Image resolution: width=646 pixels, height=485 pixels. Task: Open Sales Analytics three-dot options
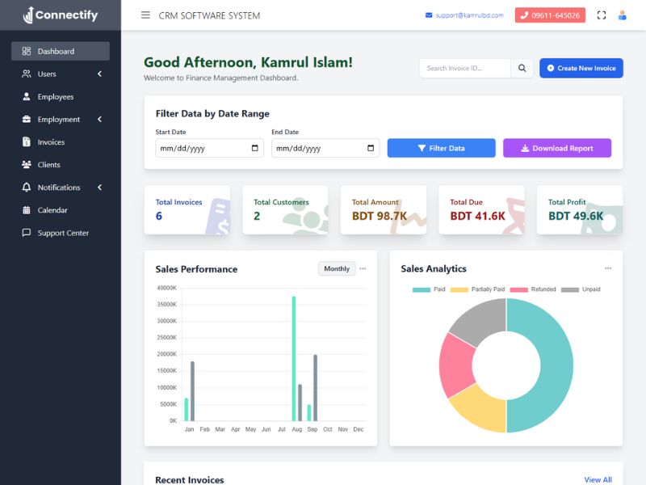(x=608, y=269)
